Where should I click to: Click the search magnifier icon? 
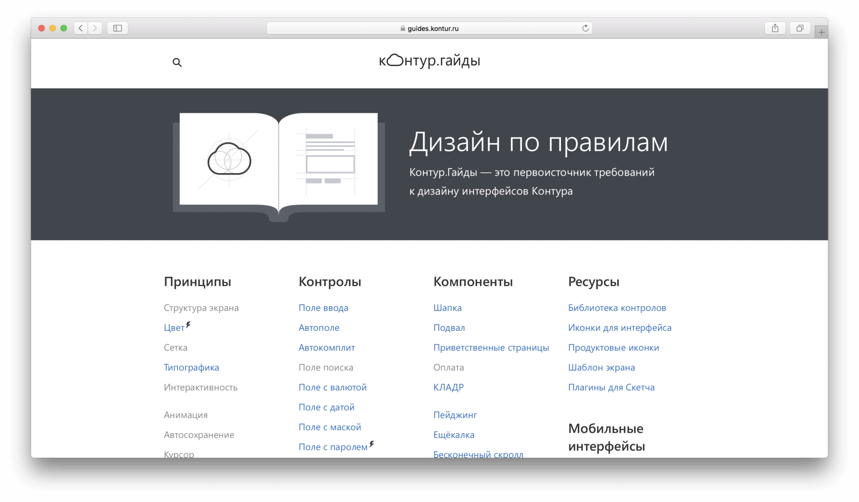177,62
